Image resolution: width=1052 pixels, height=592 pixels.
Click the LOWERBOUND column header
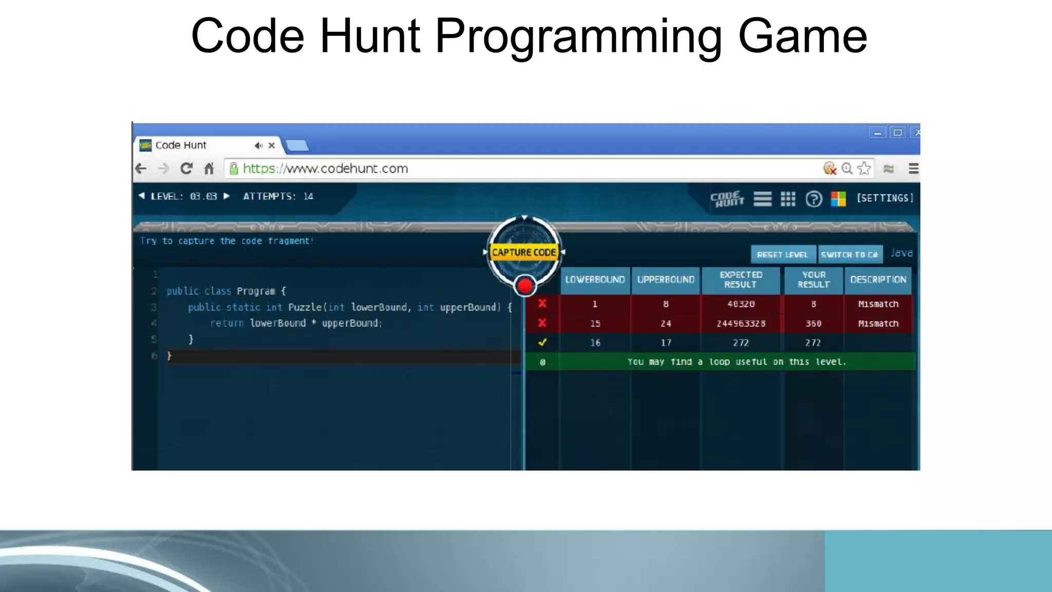point(595,280)
